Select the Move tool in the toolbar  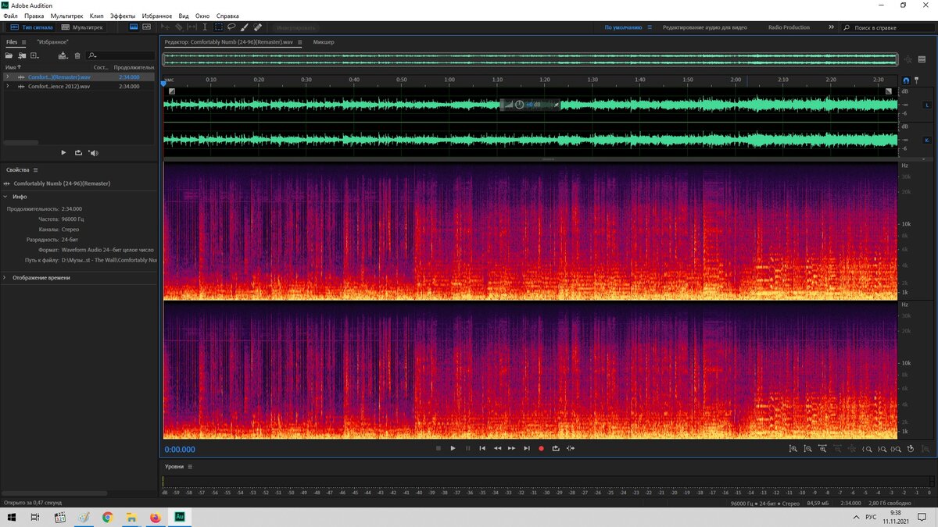tap(166, 26)
